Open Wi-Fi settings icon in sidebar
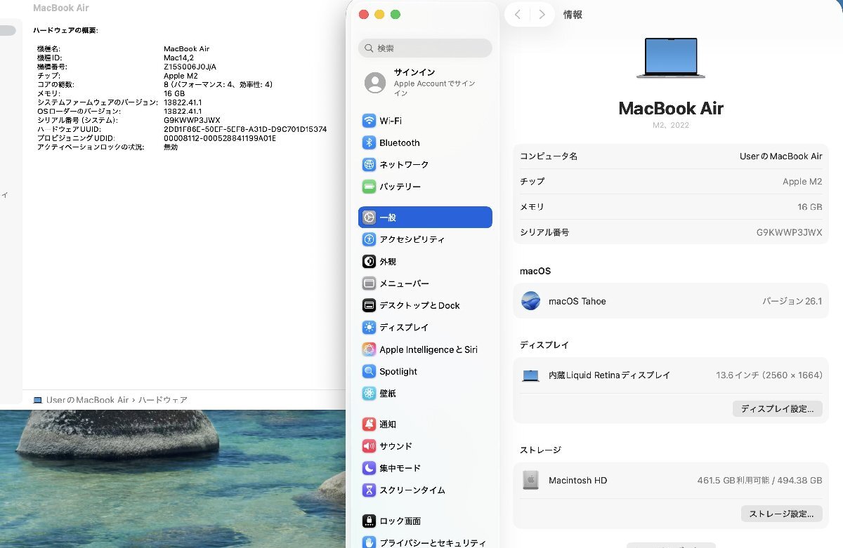The width and height of the screenshot is (843, 548). click(x=369, y=121)
